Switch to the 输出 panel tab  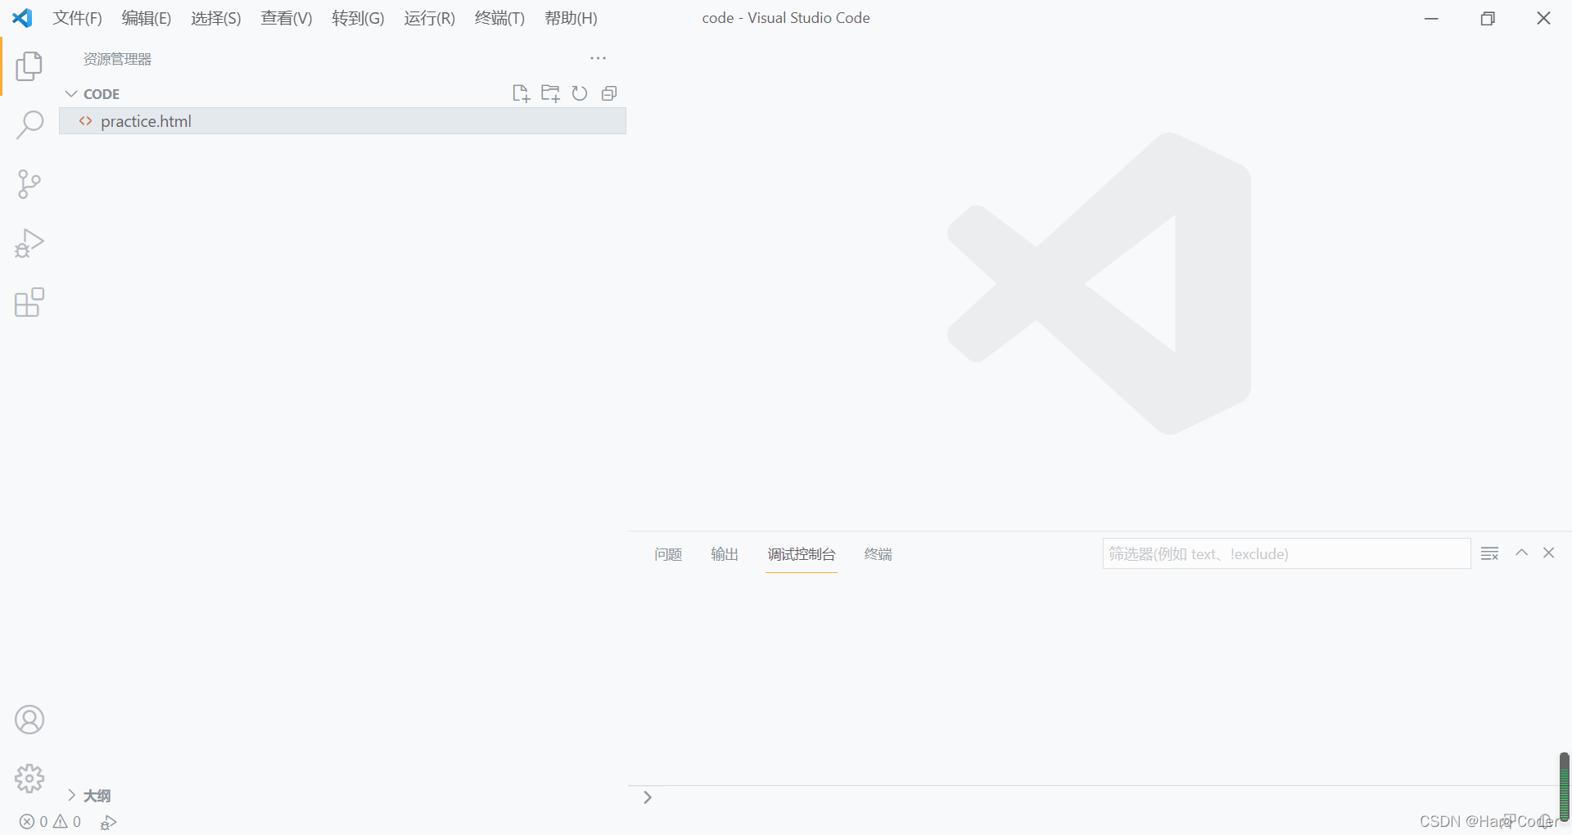tap(725, 554)
